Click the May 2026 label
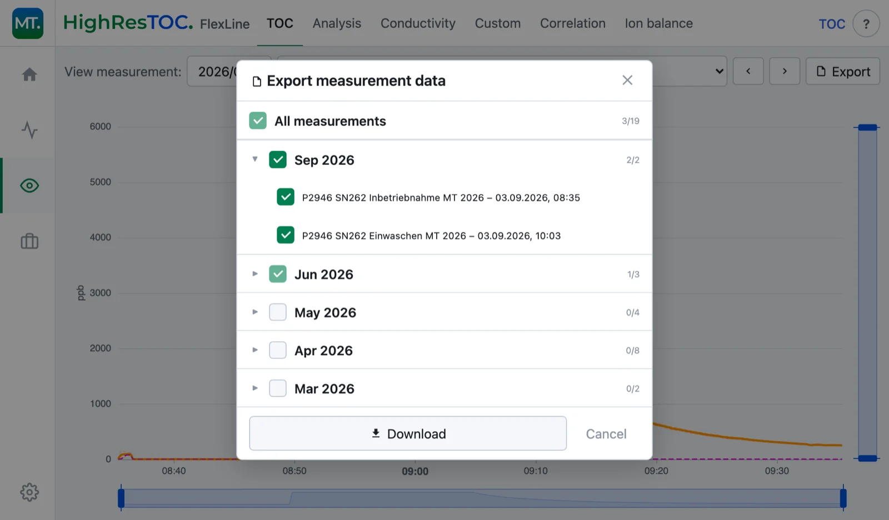The width and height of the screenshot is (889, 520). pyautogui.click(x=325, y=312)
